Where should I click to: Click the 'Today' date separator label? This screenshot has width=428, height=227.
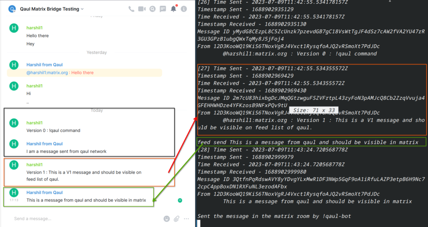97,110
